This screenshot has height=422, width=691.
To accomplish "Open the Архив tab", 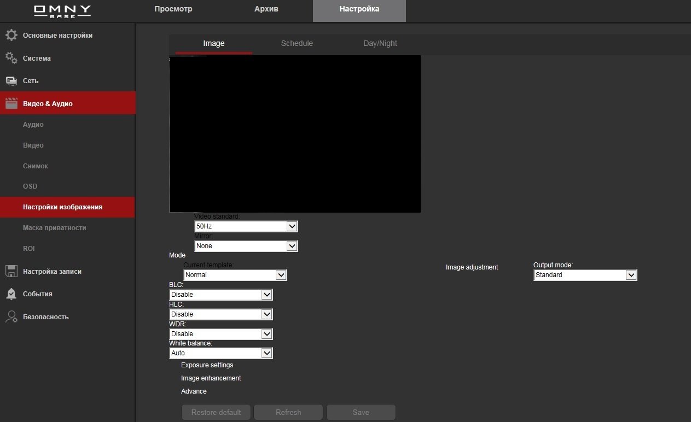I will click(x=266, y=9).
